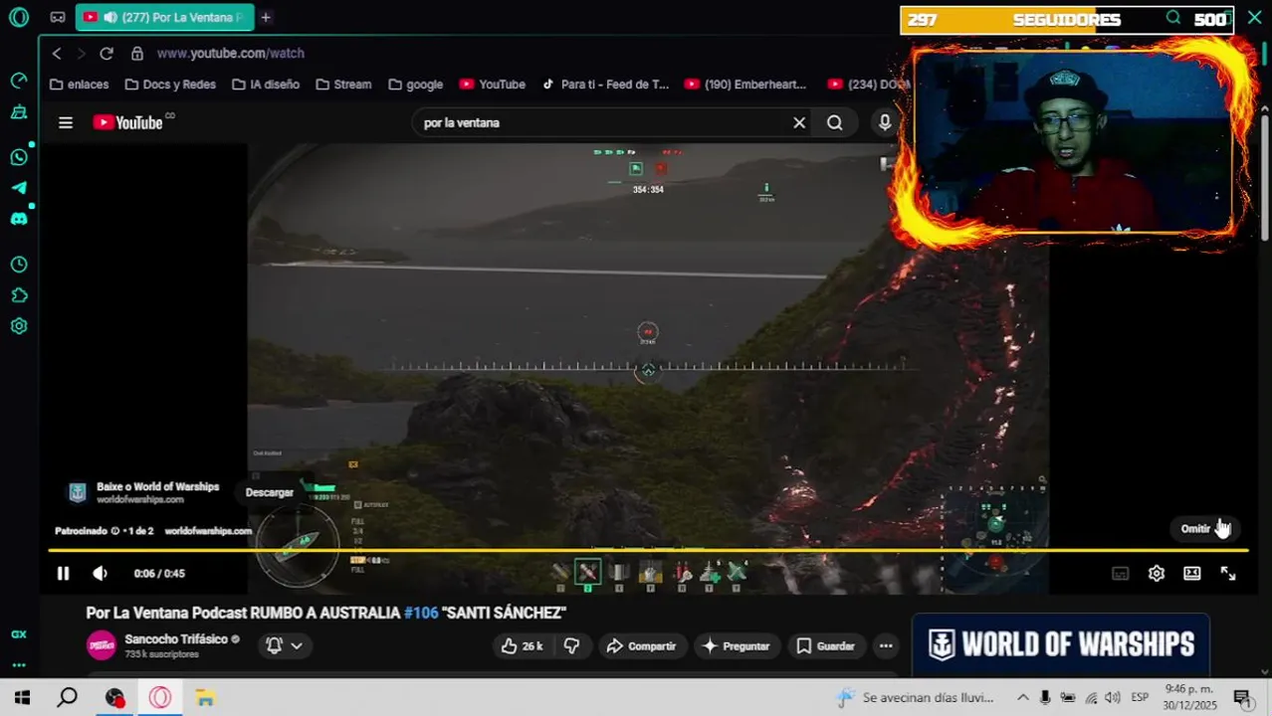Viewport: 1272px width, 716px height.
Task: Open World of Warships banner ad
Action: (x=1061, y=644)
